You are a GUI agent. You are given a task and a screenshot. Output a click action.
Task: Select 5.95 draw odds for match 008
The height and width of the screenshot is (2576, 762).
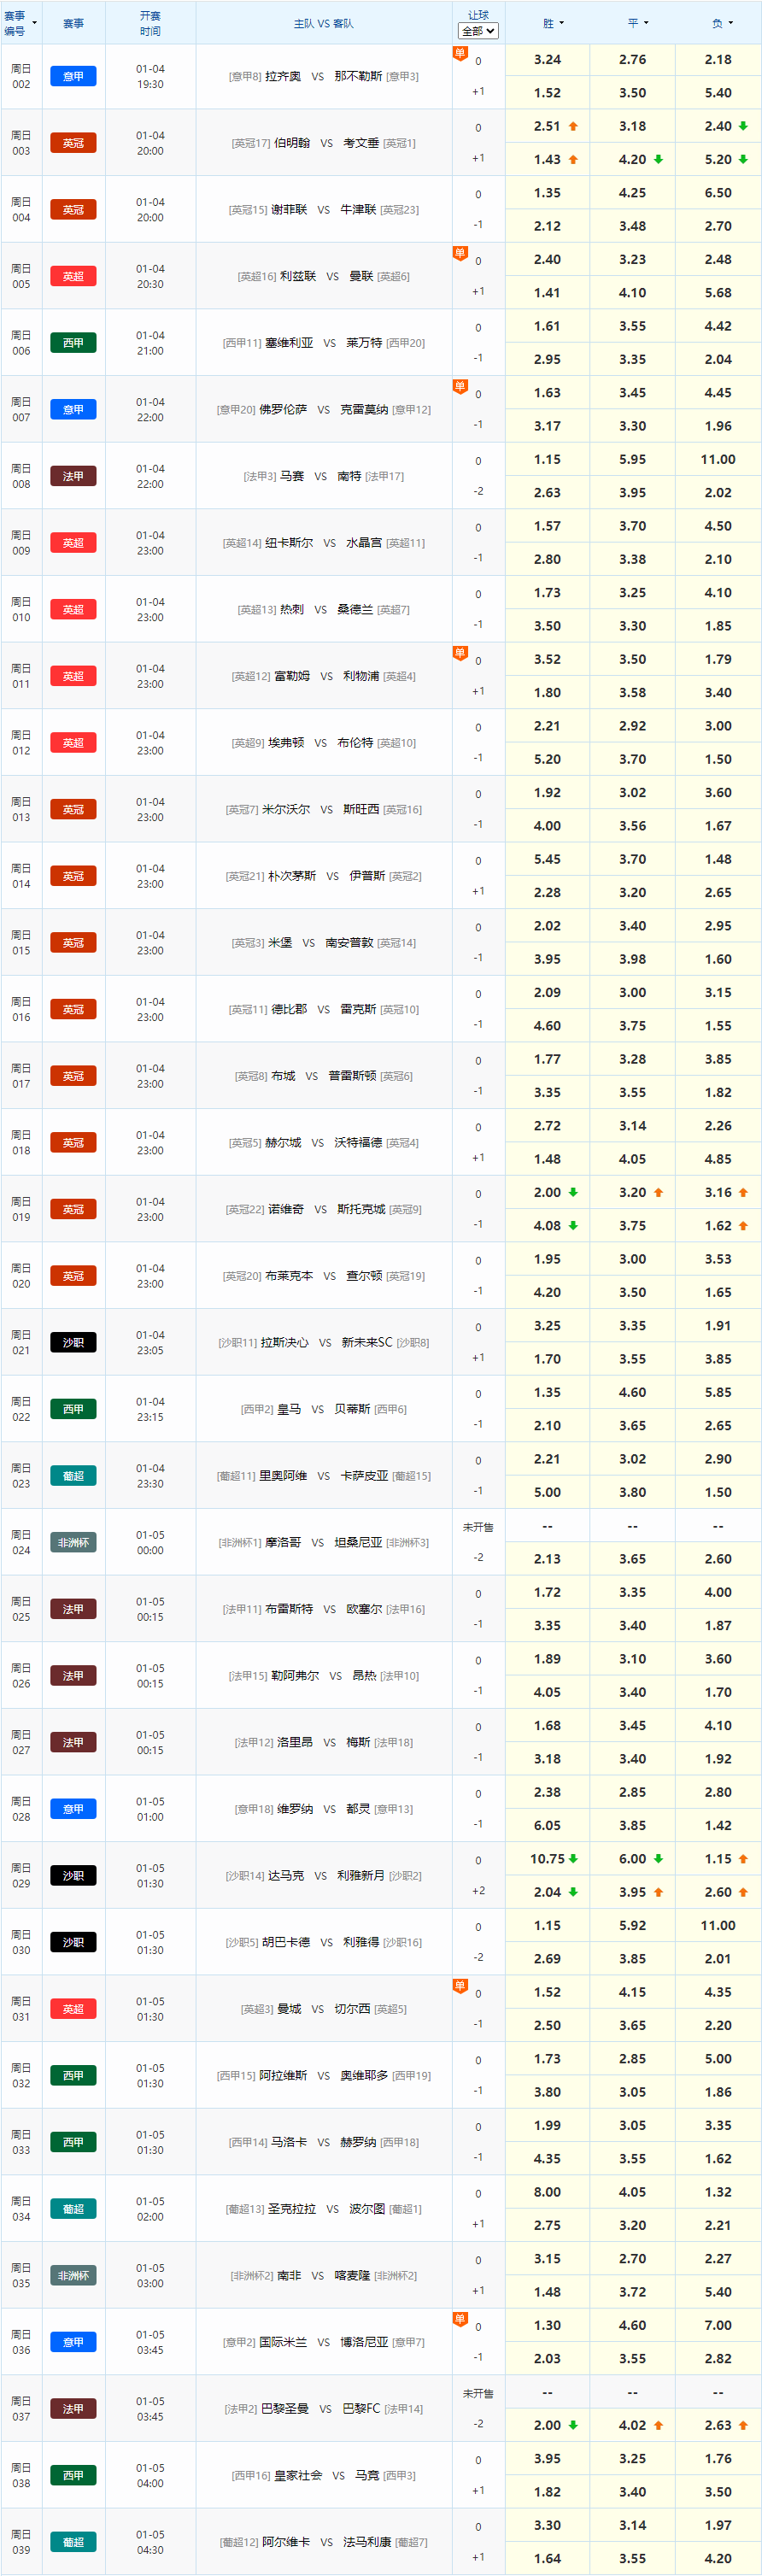coord(632,459)
